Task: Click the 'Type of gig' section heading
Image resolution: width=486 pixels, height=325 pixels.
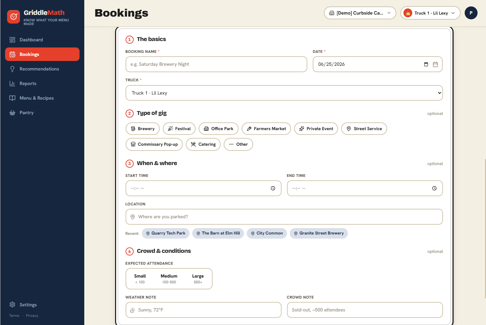Action: click(152, 113)
